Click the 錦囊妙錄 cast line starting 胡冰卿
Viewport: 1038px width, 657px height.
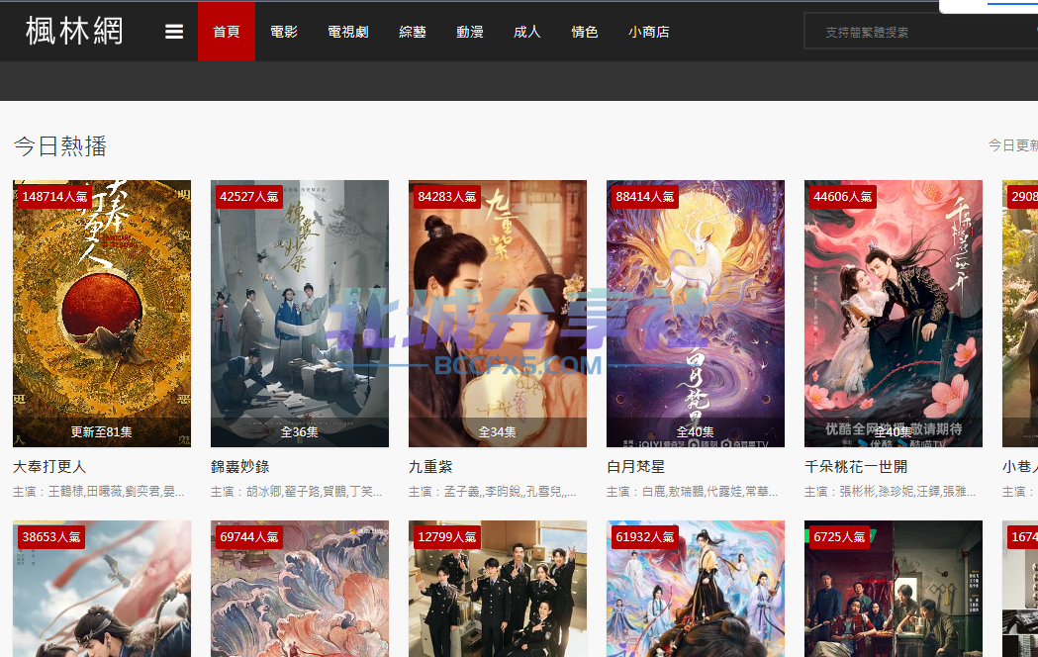pyautogui.click(x=297, y=492)
